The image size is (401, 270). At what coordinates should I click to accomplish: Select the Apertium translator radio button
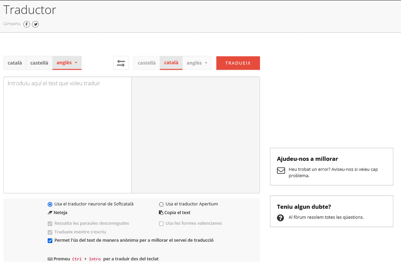[161, 204]
